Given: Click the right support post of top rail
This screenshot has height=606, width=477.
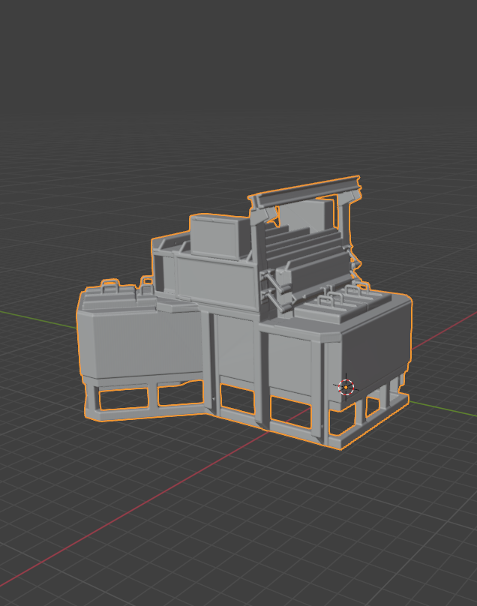Looking at the screenshot, I should (x=346, y=217).
